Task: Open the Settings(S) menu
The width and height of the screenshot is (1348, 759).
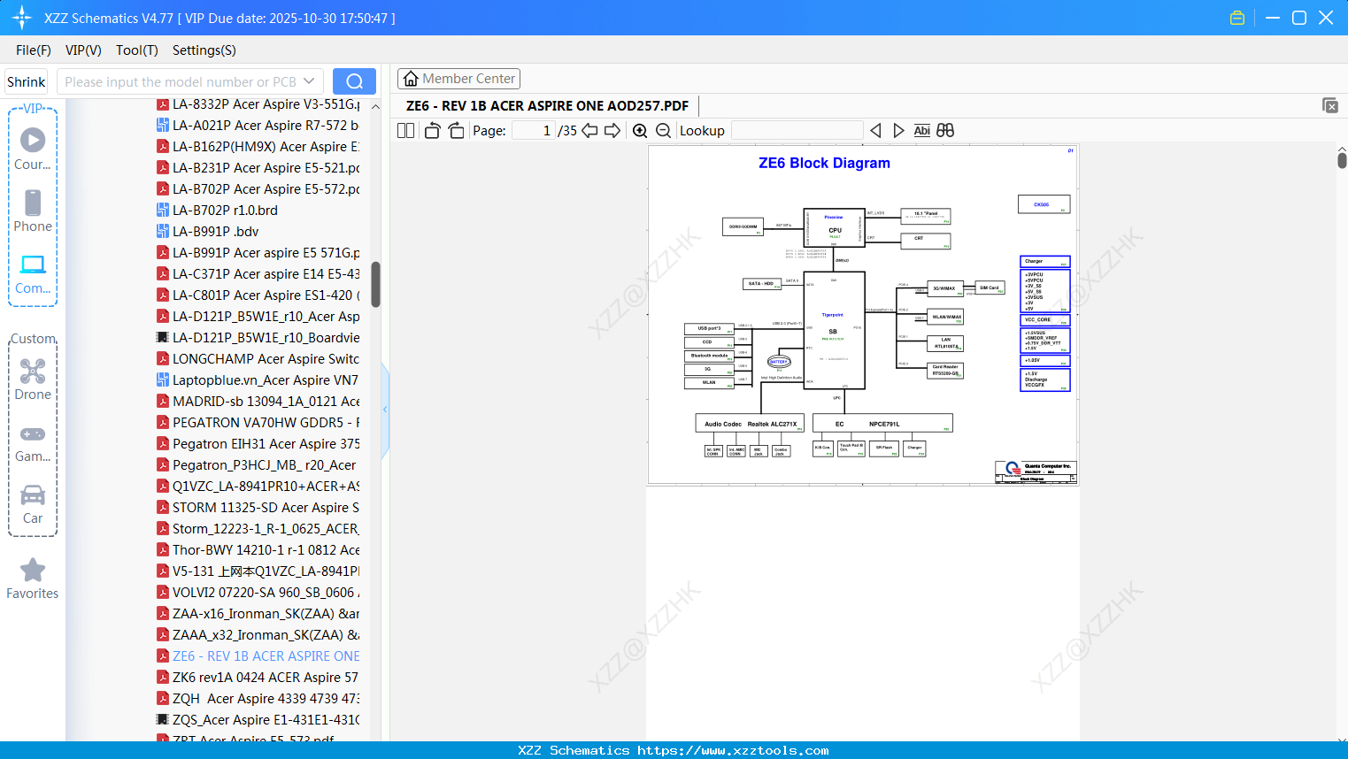Action: point(204,50)
